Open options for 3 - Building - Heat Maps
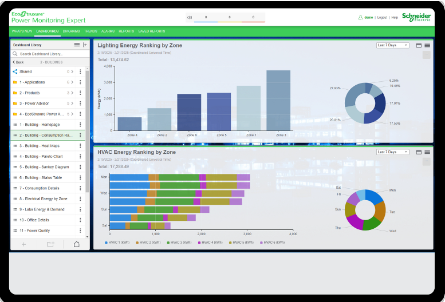 pyautogui.click(x=80, y=146)
